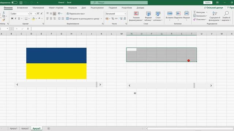Toggle bottom vertical alignment
This screenshot has width=234, height=131.
[54, 13]
